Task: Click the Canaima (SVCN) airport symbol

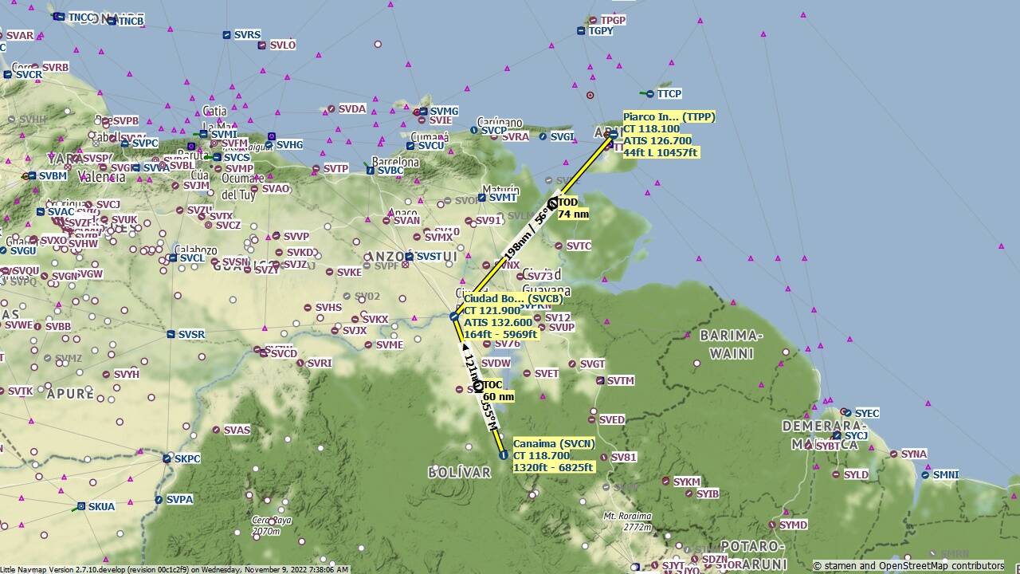Action: coord(504,454)
